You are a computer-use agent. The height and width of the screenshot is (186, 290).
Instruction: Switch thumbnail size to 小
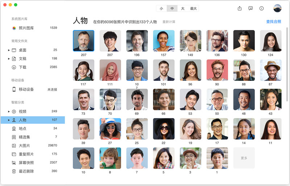coord(161,8)
